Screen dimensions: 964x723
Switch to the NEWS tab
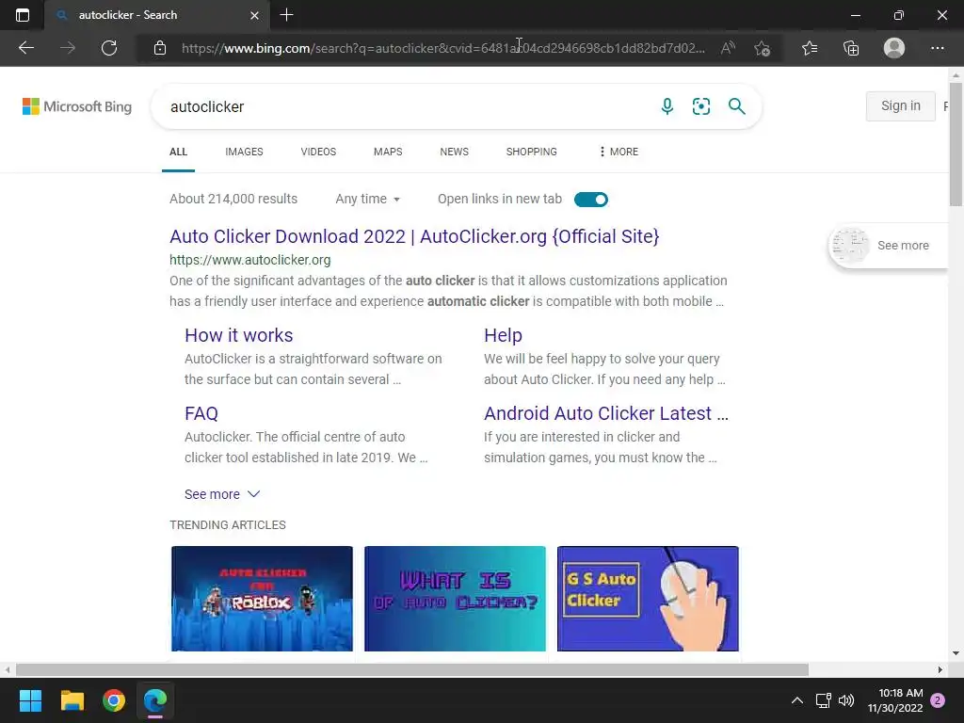coord(455,152)
